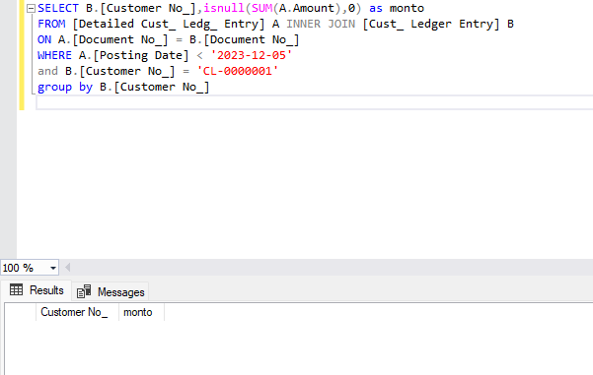Switch to the Results tab
593x375 pixels.
coord(37,290)
